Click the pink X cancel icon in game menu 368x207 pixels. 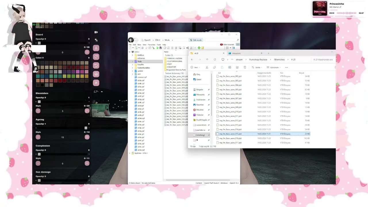pyautogui.click(x=96, y=83)
